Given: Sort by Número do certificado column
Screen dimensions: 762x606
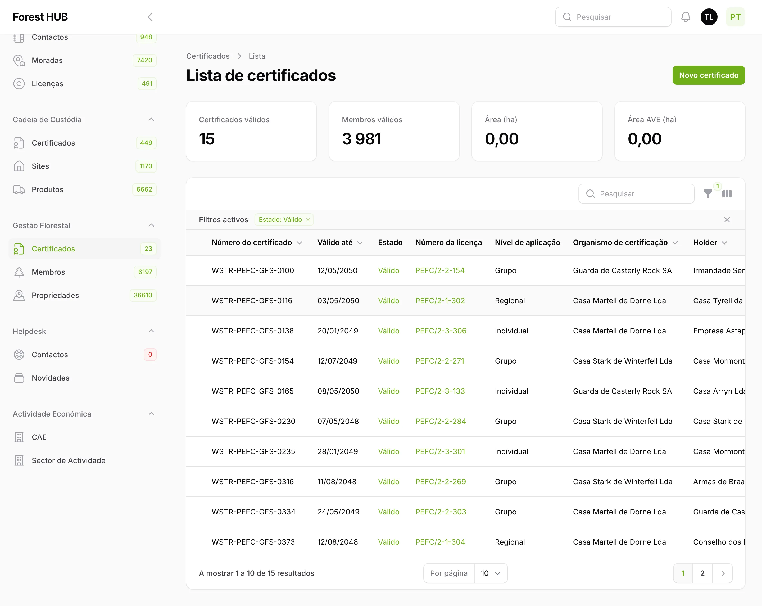Looking at the screenshot, I should [x=257, y=243].
